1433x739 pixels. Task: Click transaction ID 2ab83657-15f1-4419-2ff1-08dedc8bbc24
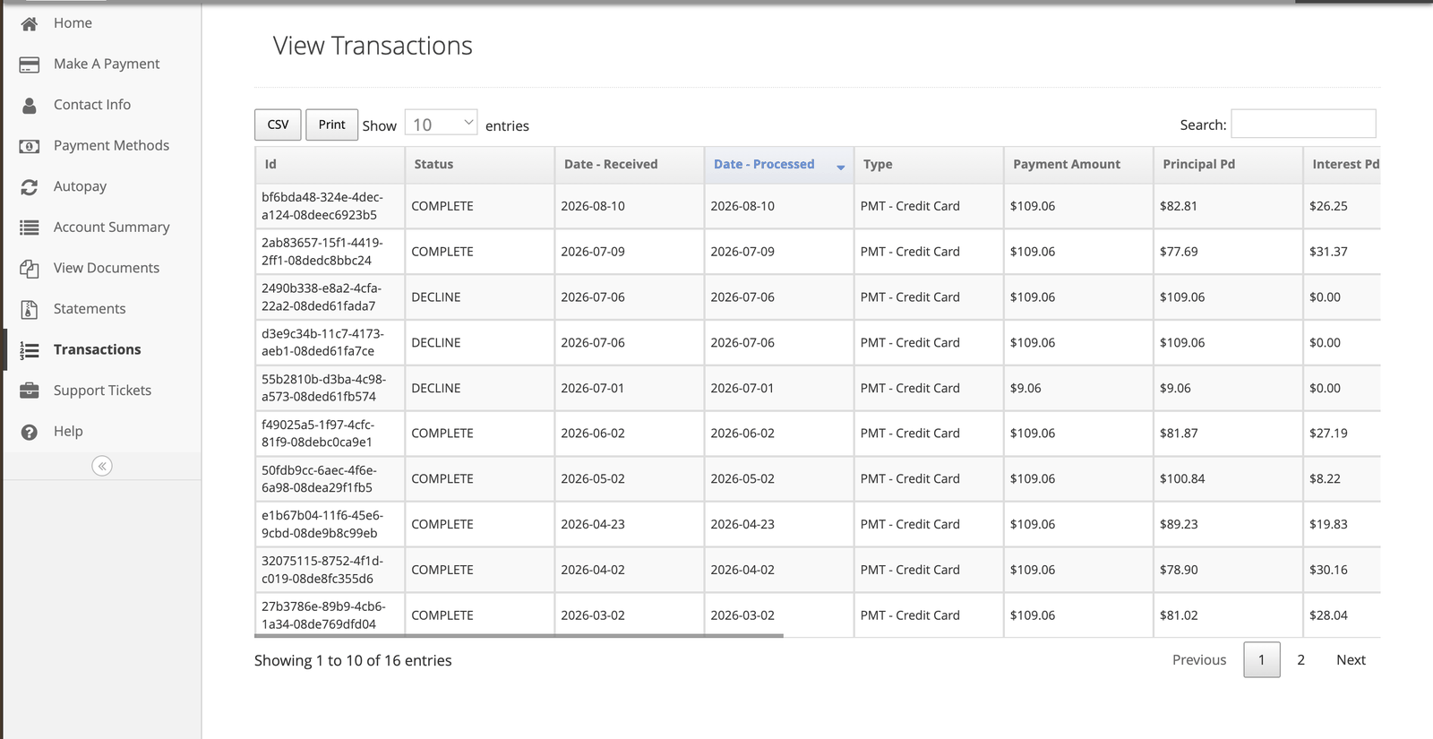pyautogui.click(x=322, y=252)
